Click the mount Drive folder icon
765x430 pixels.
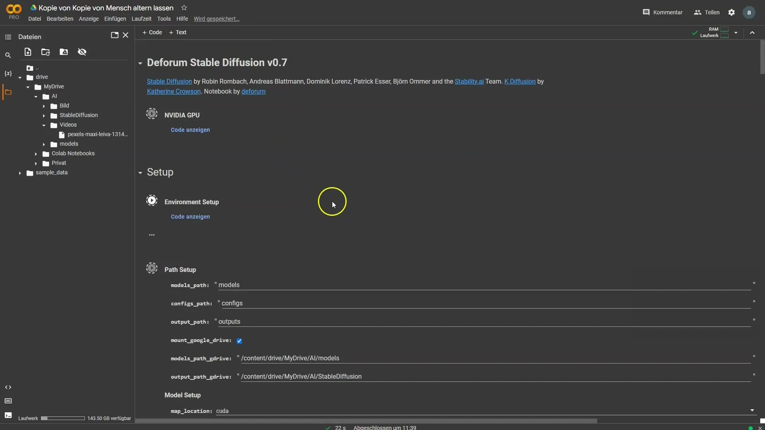(x=64, y=52)
